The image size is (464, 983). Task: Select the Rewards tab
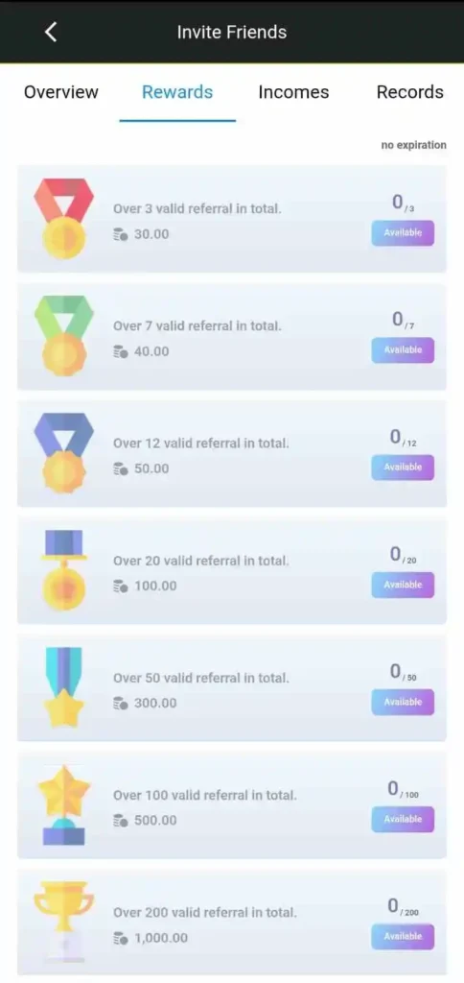(x=177, y=92)
